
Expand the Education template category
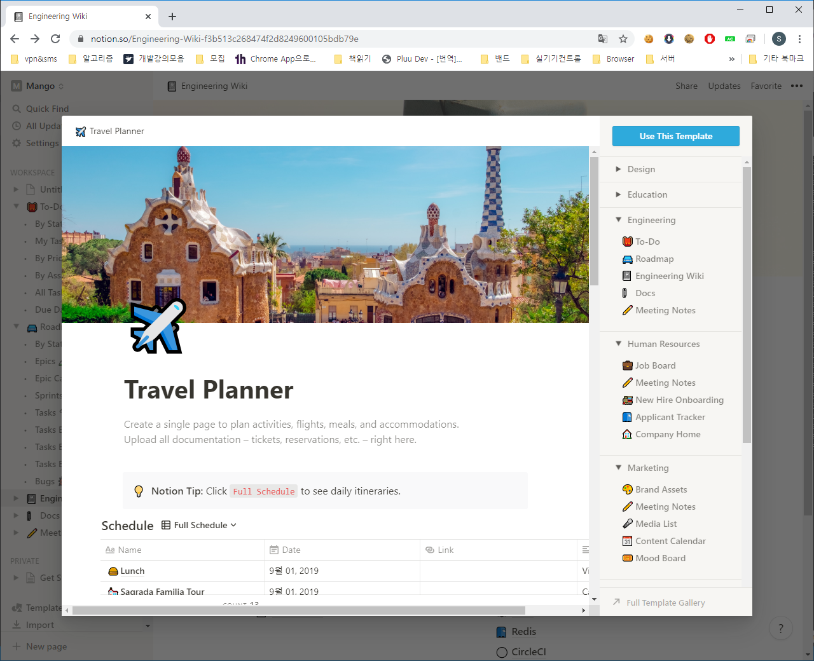tap(618, 194)
